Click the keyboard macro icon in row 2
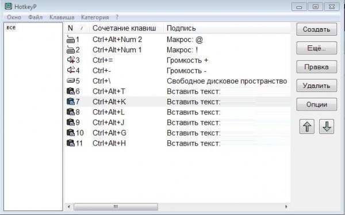 coord(71,50)
